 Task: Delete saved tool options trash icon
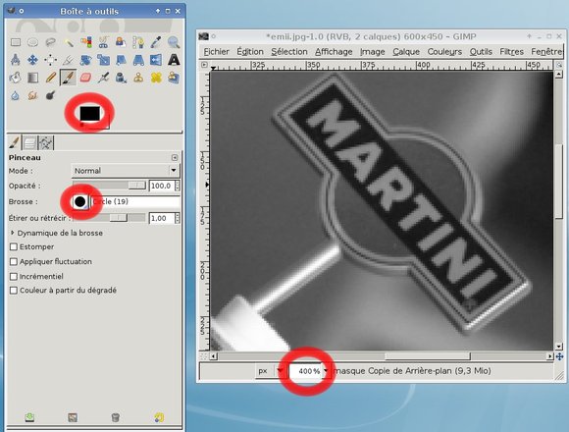click(x=116, y=417)
